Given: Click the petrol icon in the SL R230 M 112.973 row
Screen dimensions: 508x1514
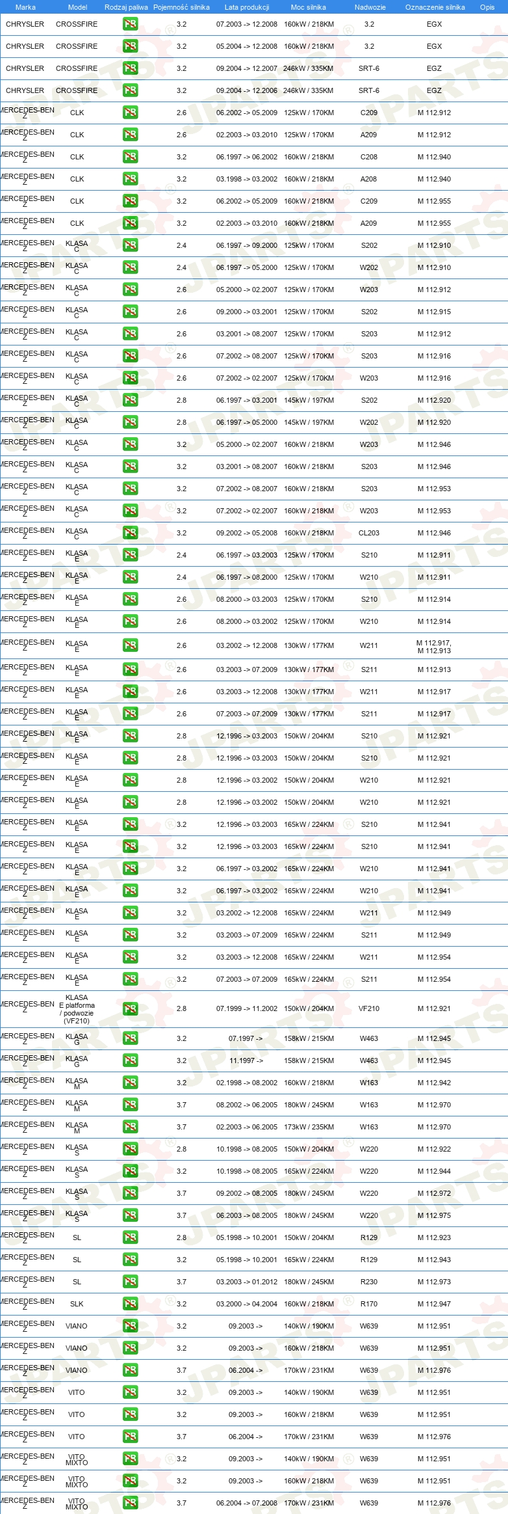Looking at the screenshot, I should [x=130, y=1282].
